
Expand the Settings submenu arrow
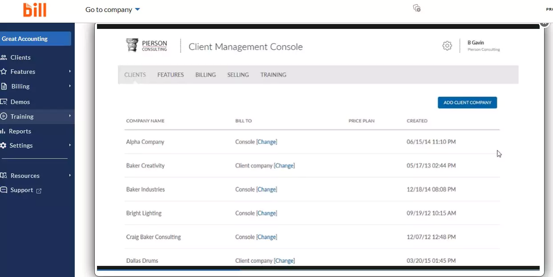pos(70,145)
